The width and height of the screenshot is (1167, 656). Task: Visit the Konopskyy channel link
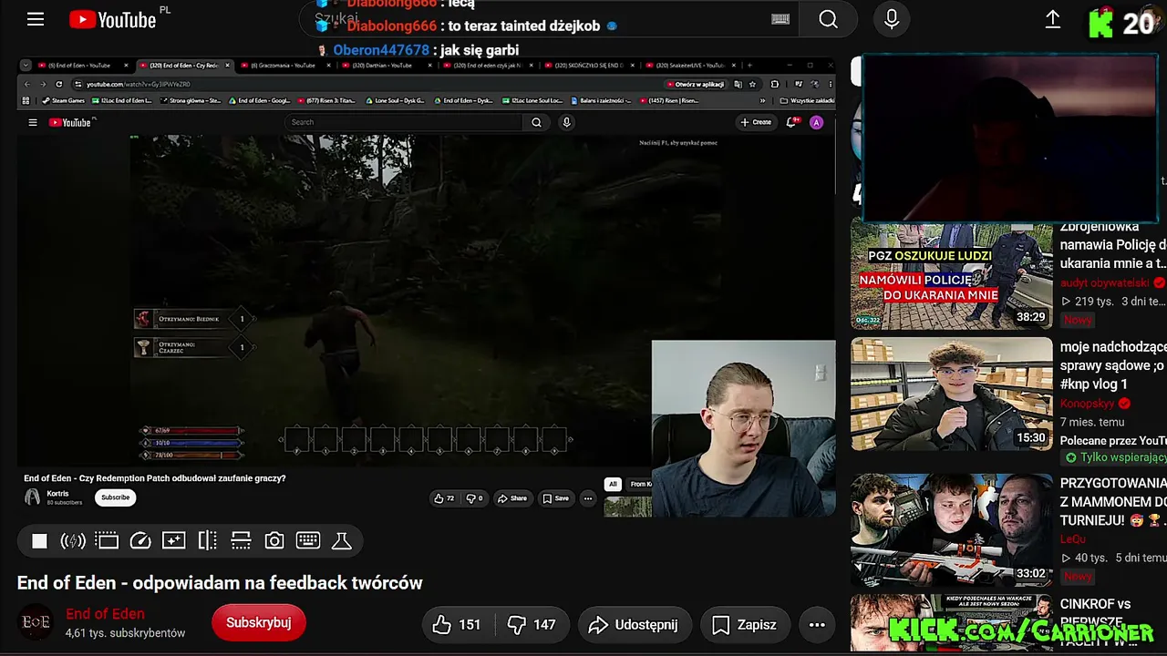point(1089,403)
